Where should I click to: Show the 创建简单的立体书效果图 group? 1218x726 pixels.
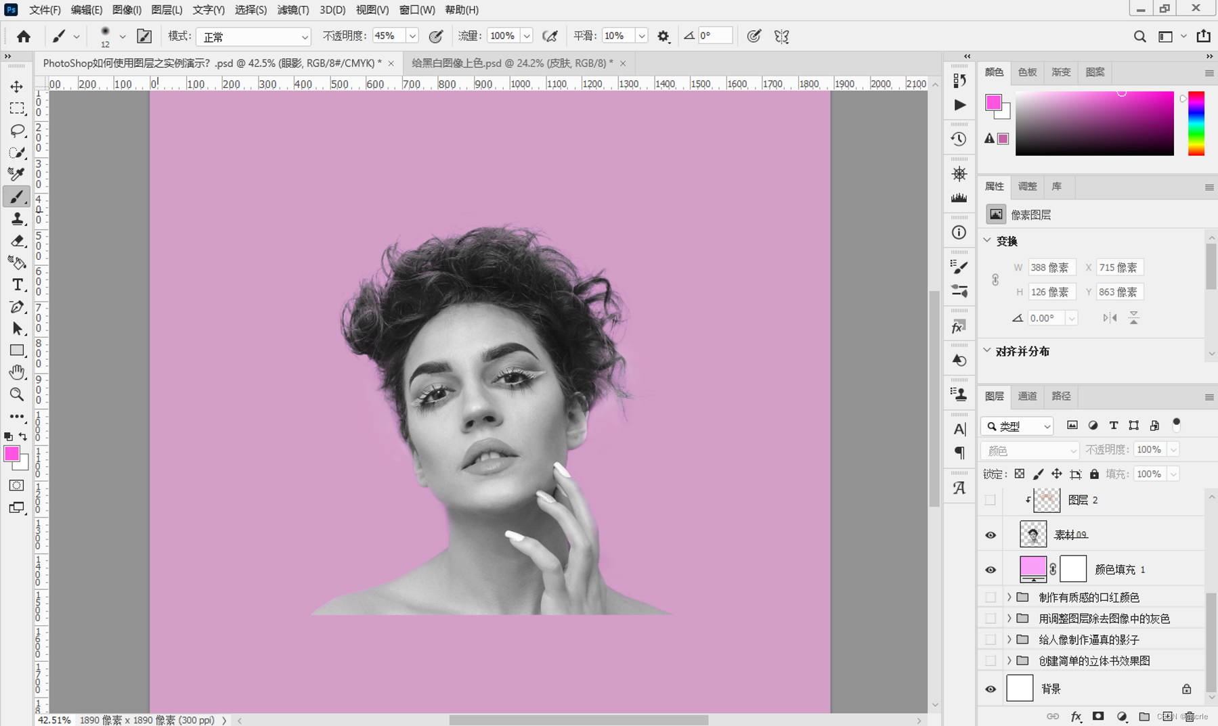[x=991, y=660]
